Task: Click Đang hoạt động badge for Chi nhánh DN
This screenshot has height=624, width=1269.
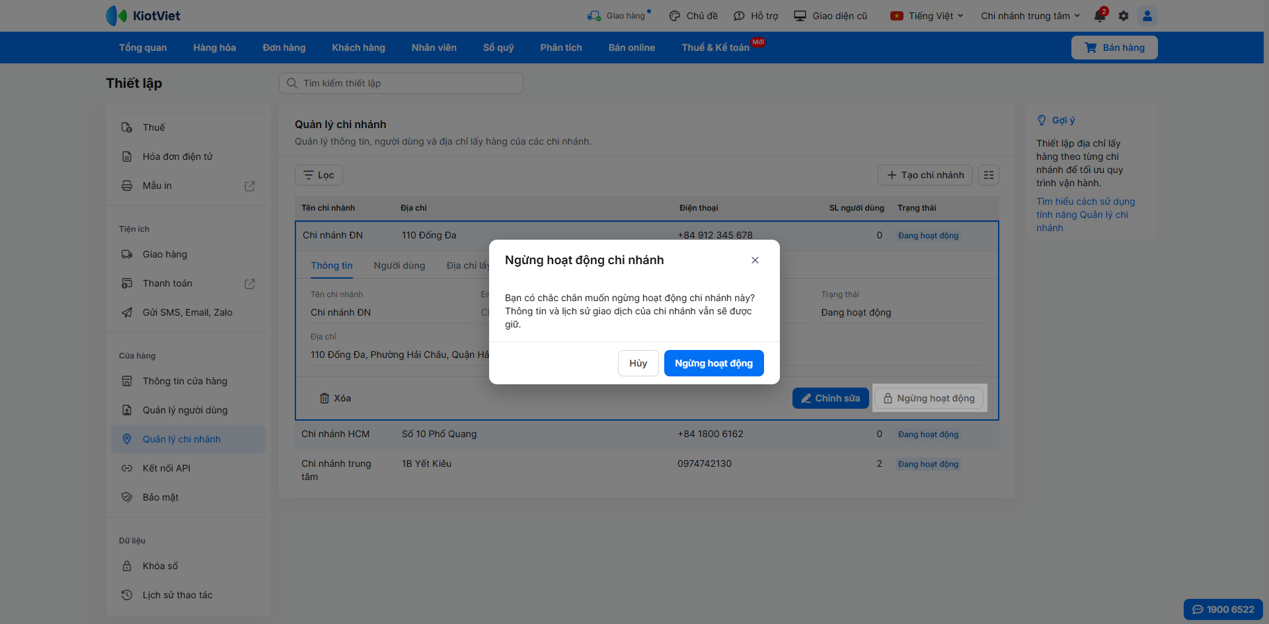Action: (x=928, y=236)
